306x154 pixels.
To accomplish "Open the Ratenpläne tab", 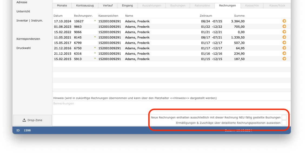I will (x=202, y=6).
